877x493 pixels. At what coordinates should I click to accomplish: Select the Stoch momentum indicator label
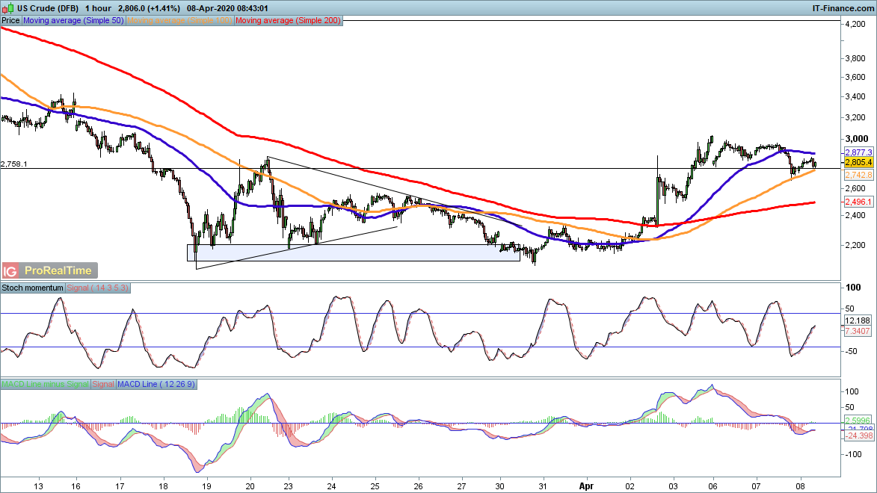click(x=32, y=288)
